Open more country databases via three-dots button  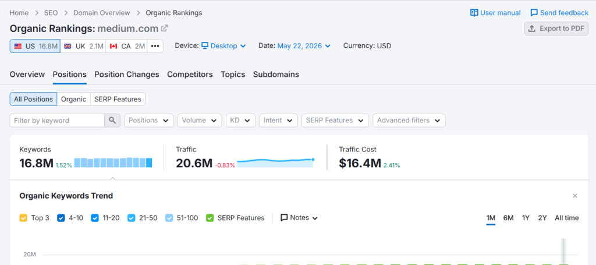coord(155,46)
